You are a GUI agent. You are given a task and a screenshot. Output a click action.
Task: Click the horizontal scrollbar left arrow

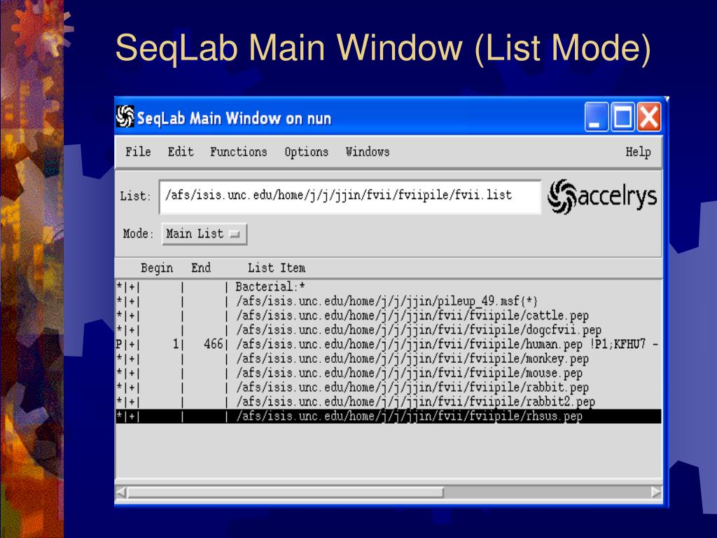[121, 492]
